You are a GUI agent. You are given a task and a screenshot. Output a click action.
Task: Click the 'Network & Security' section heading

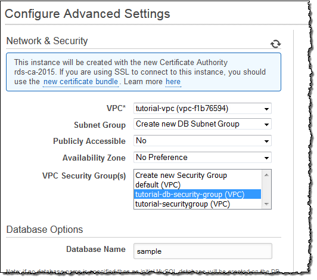pyautogui.click(x=47, y=41)
